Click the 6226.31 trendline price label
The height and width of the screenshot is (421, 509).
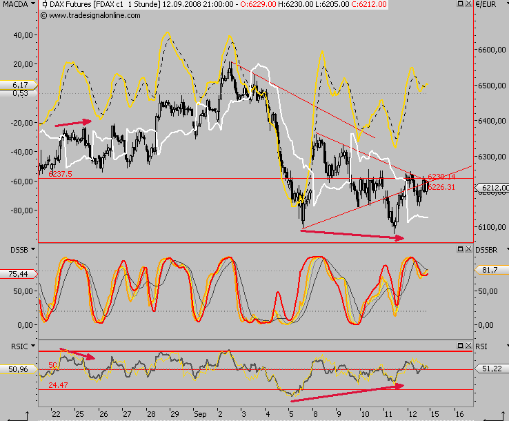coord(441,187)
